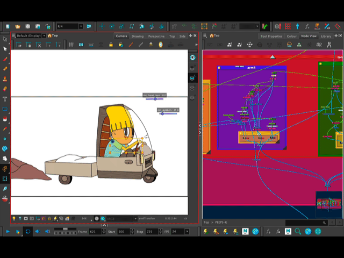The height and width of the screenshot is (258, 344).
Task: Click the Open scene folder icon
Action: click(x=18, y=26)
